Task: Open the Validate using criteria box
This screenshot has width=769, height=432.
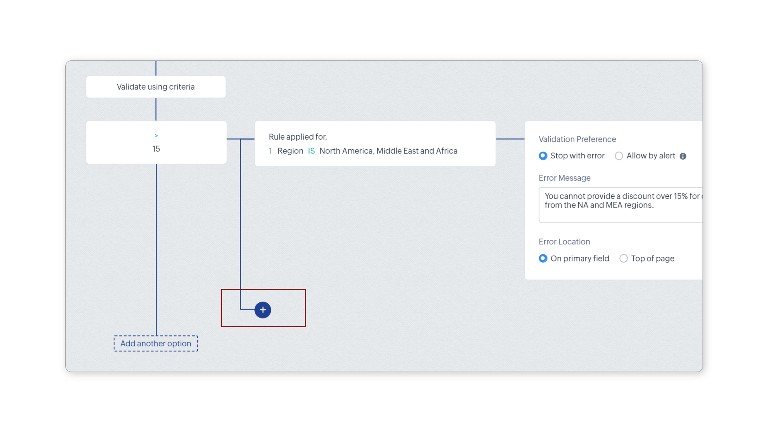Action: pos(156,87)
